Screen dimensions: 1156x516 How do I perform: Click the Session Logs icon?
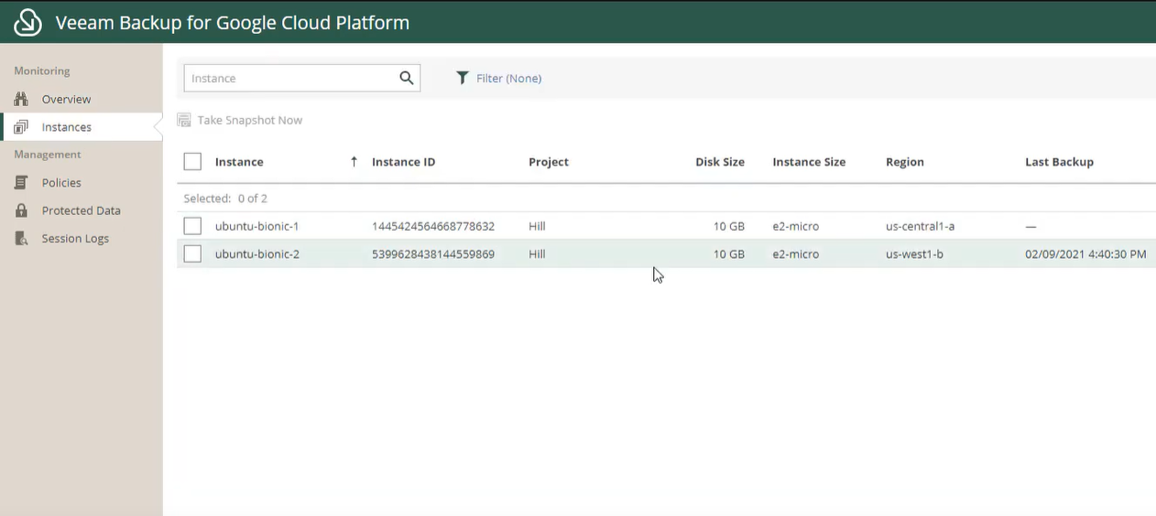point(21,239)
